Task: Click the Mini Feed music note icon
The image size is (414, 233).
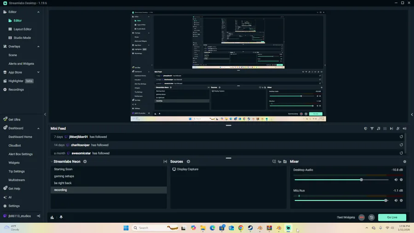Action: point(379,128)
